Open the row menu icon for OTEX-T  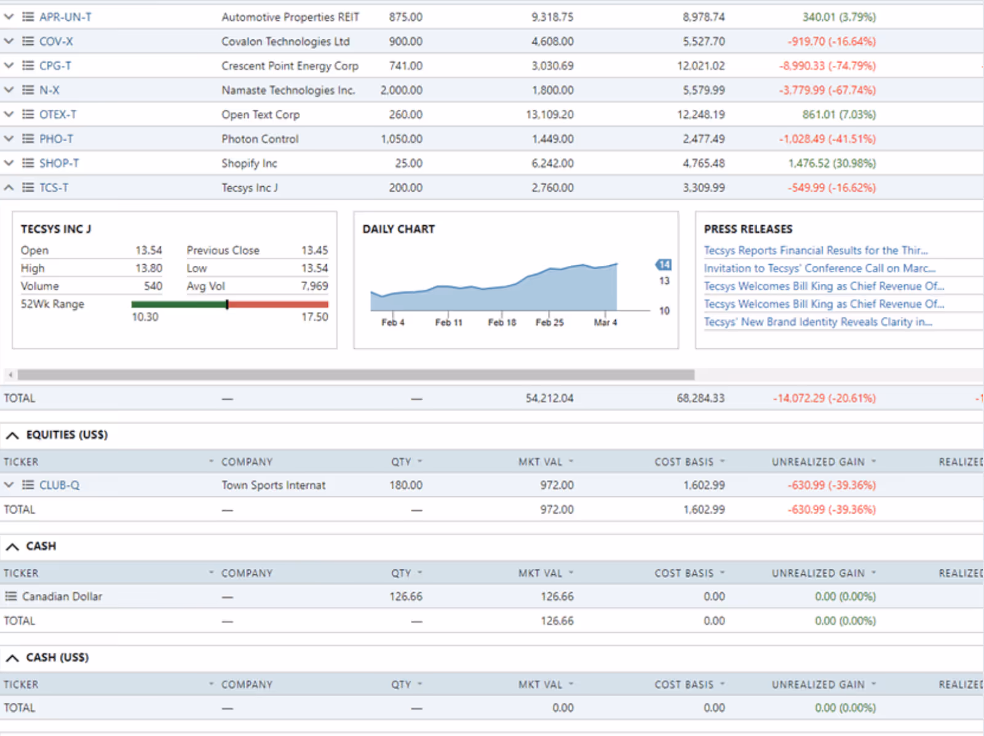(x=28, y=114)
